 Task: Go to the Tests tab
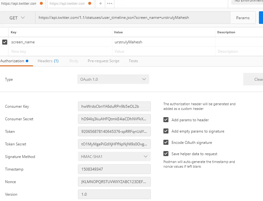pos(133,61)
